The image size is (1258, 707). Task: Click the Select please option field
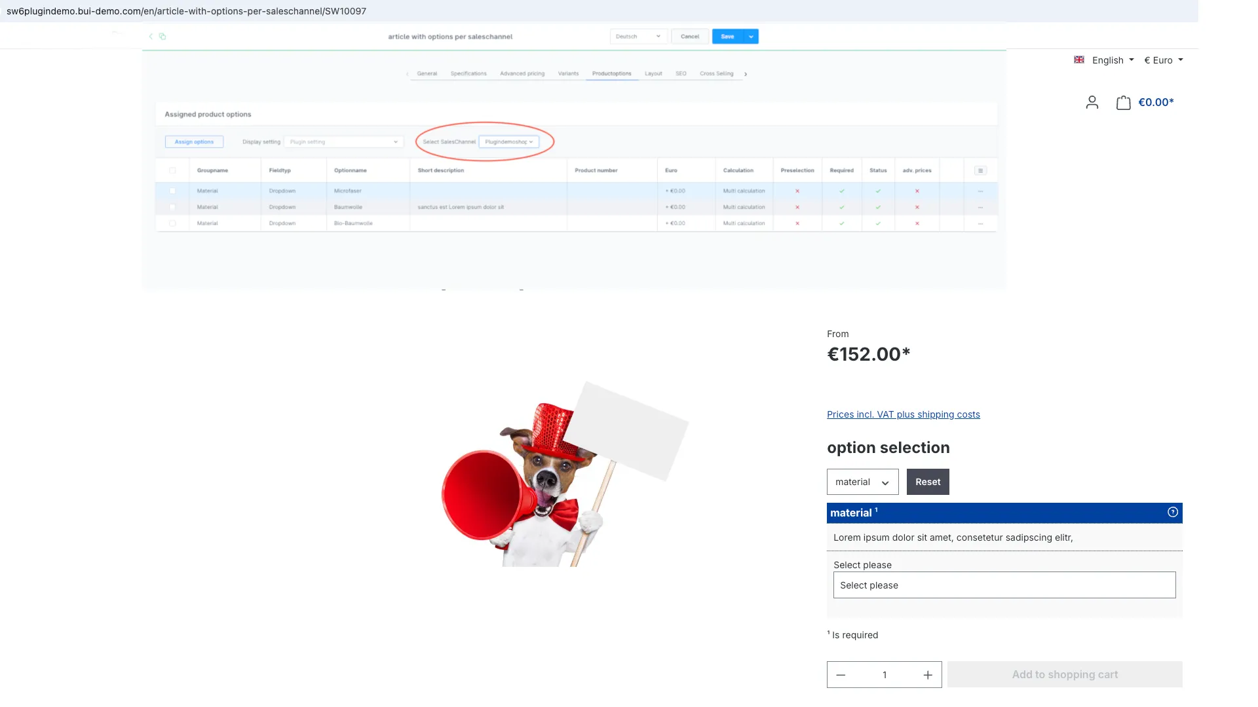point(1004,585)
